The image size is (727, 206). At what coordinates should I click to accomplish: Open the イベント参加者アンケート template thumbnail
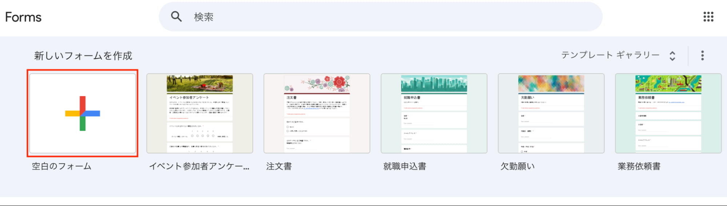tap(200, 113)
